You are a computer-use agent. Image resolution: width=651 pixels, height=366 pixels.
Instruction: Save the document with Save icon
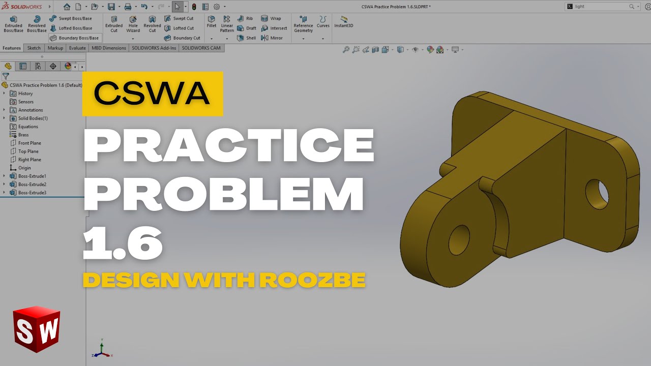(x=111, y=7)
